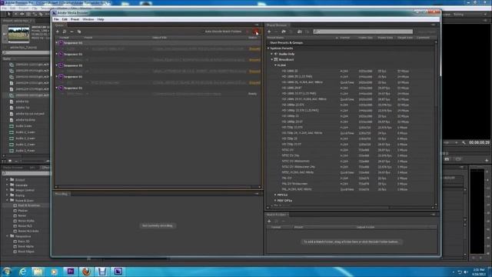Screen dimensions: 492x277
Task: Sort presets by Format column
Action: point(345,38)
